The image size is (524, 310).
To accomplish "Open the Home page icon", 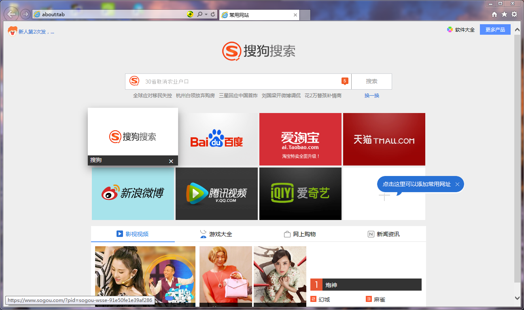I will (x=494, y=15).
